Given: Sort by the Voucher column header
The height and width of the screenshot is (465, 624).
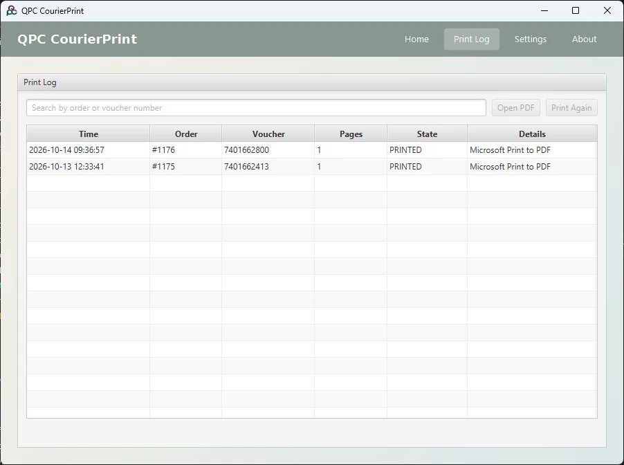Looking at the screenshot, I should (268, 134).
